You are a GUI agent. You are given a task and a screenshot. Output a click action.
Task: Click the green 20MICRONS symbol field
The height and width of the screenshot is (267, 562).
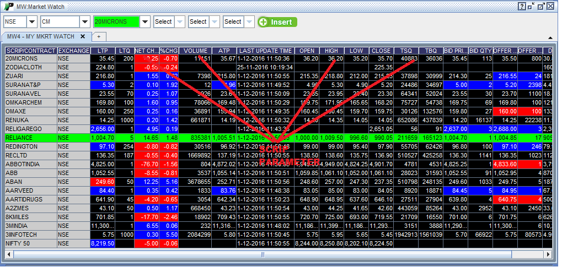pyautogui.click(x=116, y=21)
